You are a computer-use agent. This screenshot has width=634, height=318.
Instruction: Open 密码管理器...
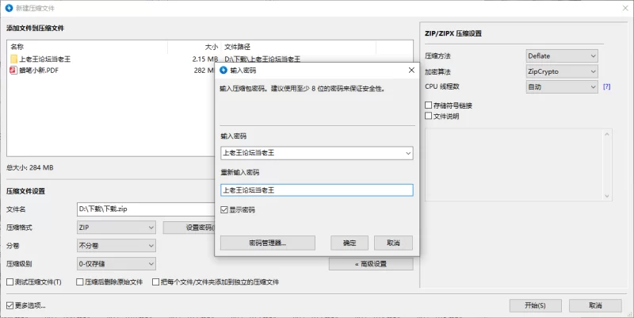coord(268,243)
